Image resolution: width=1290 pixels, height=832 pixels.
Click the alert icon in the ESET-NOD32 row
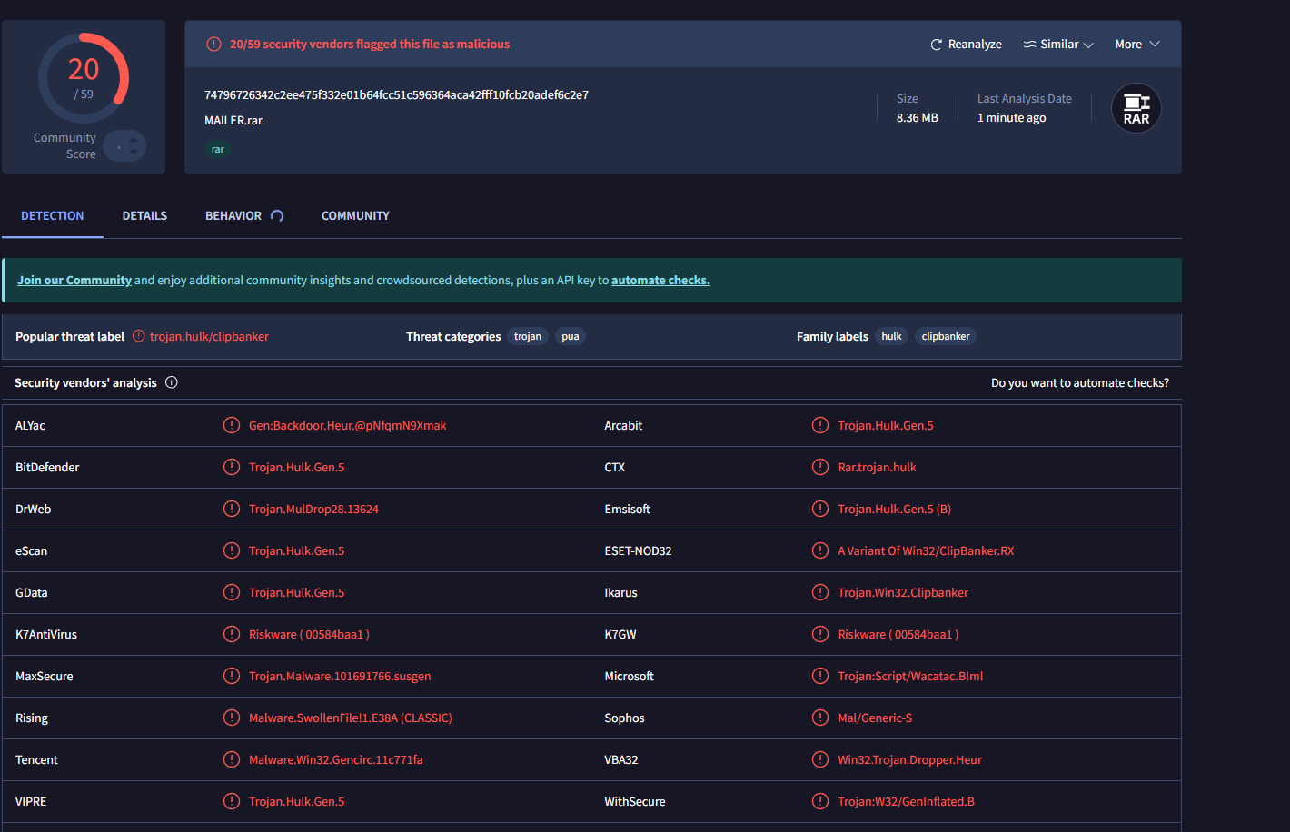click(820, 550)
